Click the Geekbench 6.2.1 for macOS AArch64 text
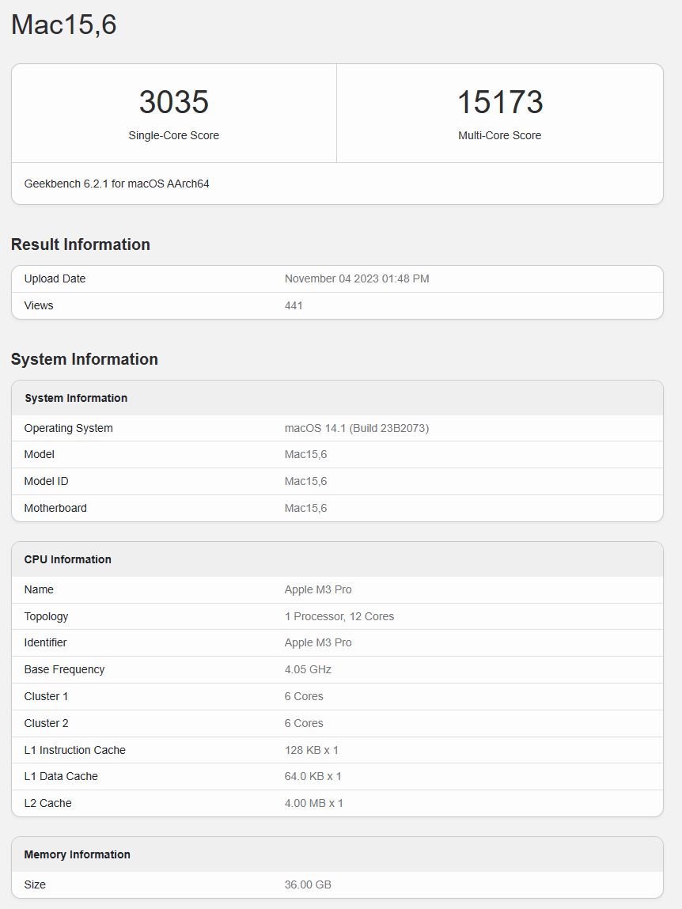 tap(116, 184)
